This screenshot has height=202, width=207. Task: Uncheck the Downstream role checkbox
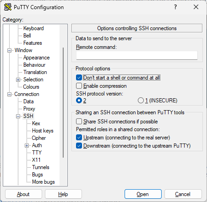(x=79, y=146)
